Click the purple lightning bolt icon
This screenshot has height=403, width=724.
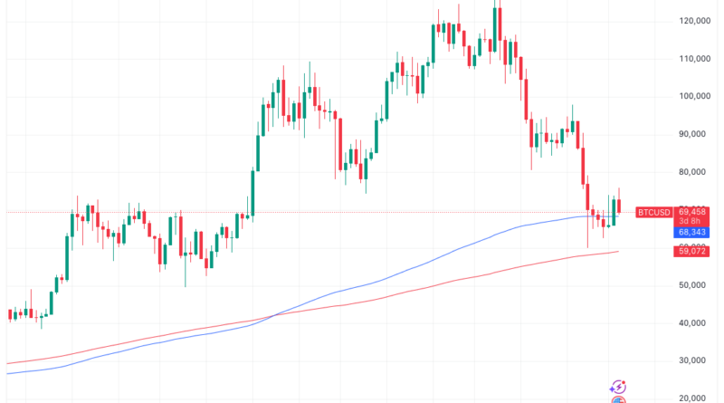click(x=619, y=386)
